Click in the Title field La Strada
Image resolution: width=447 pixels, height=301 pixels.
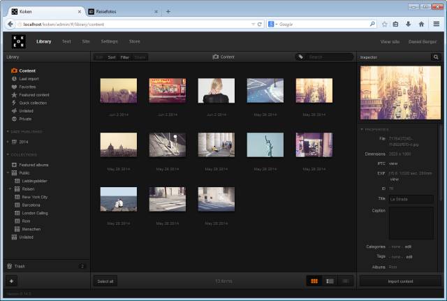click(411, 199)
